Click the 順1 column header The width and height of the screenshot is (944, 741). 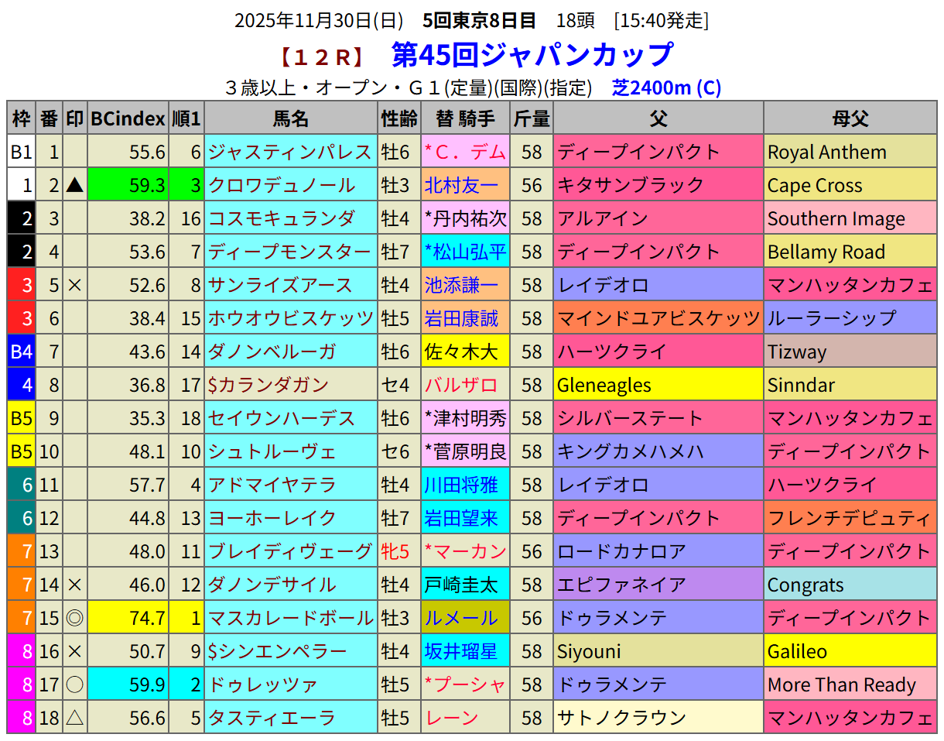click(186, 118)
